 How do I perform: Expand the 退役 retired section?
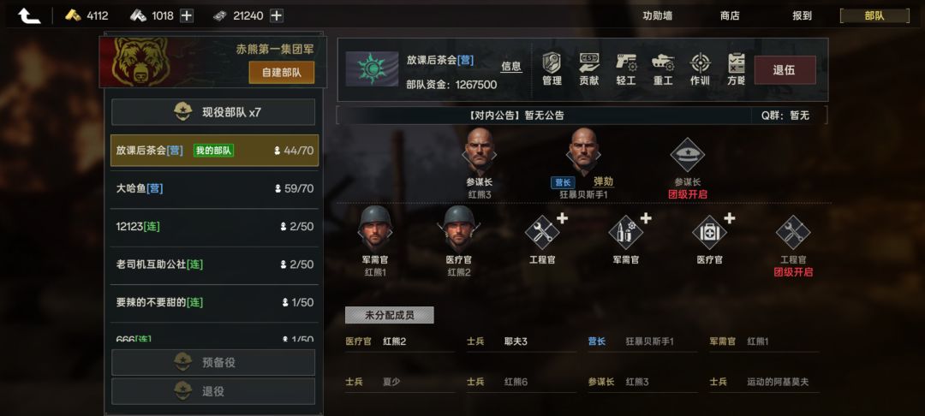(x=213, y=391)
